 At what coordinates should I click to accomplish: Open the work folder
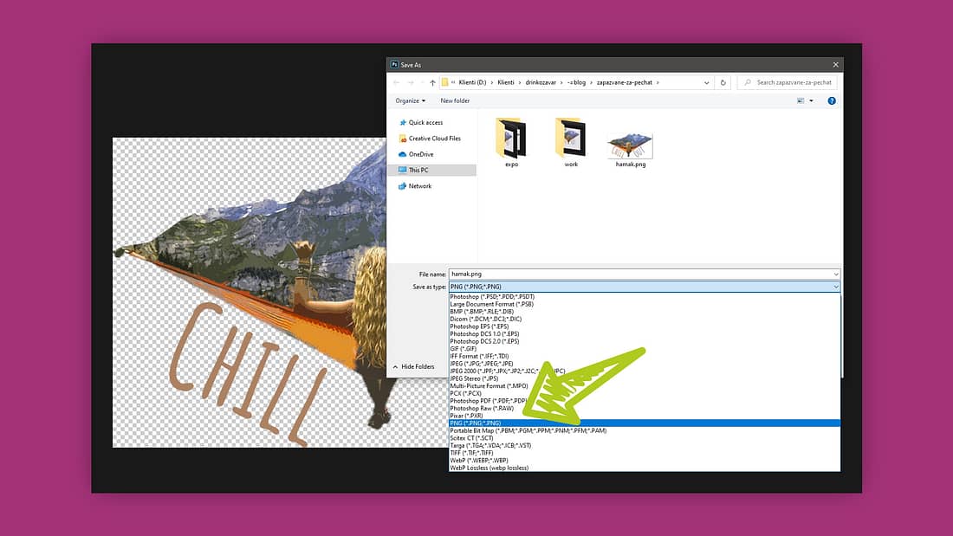(571, 139)
